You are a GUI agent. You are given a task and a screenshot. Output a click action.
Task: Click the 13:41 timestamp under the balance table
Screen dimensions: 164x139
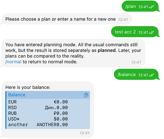[x=85, y=133]
